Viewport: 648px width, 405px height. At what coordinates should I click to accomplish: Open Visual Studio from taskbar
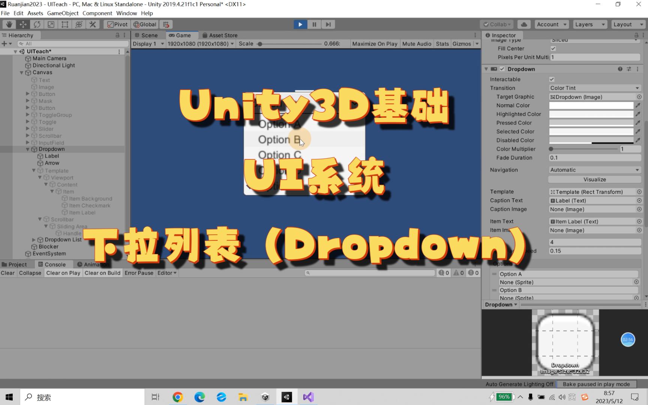[308, 397]
